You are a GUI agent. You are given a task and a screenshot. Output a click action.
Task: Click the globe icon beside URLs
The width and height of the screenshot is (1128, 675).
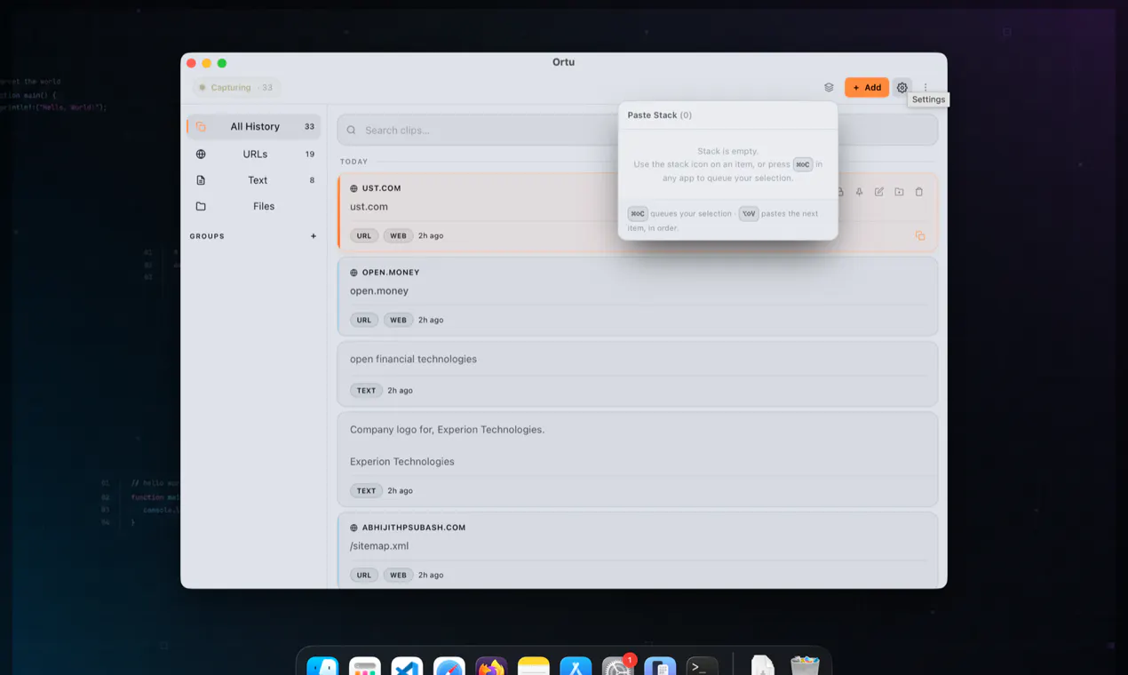201,154
